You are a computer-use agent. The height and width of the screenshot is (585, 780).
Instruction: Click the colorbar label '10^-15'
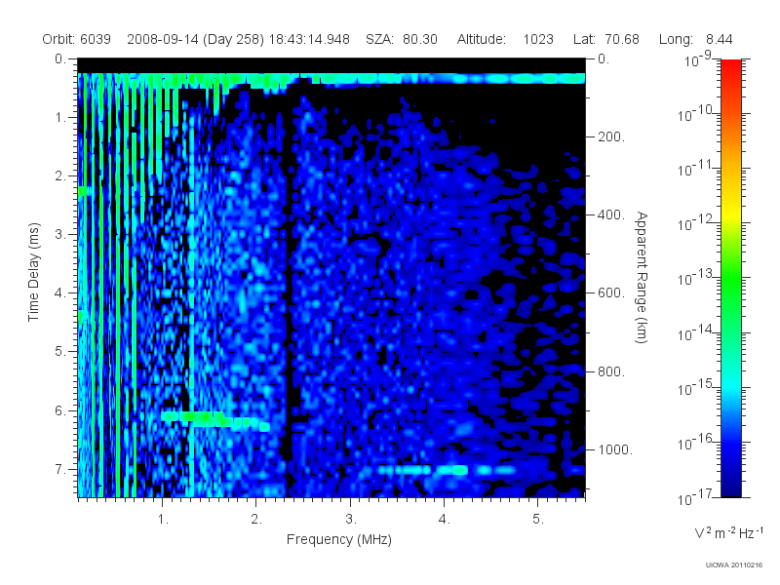[696, 387]
